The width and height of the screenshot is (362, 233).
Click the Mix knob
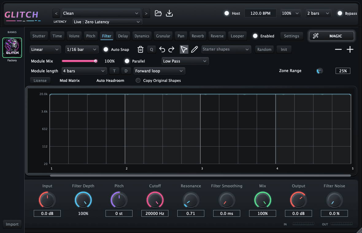(x=263, y=200)
